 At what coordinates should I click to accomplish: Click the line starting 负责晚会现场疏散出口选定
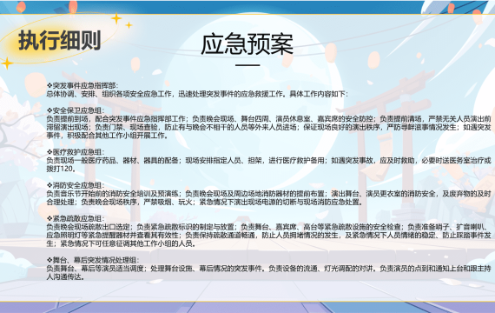click(x=268, y=227)
